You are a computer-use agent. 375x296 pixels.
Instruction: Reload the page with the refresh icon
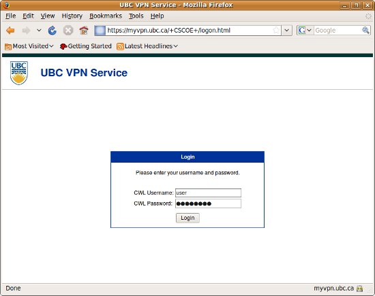coord(52,31)
